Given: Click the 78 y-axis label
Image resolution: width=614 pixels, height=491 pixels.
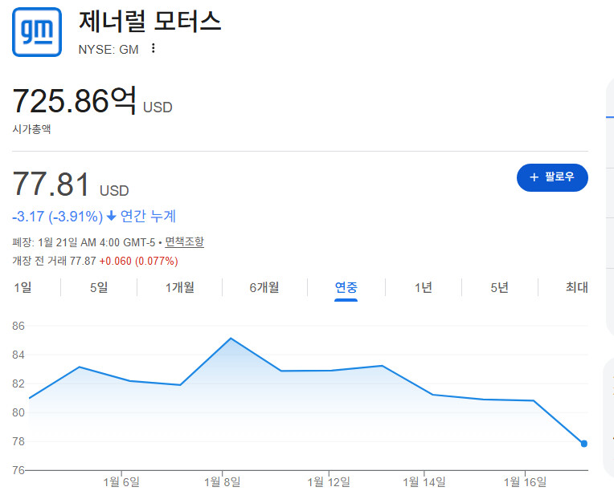Looking at the screenshot, I should 18,441.
